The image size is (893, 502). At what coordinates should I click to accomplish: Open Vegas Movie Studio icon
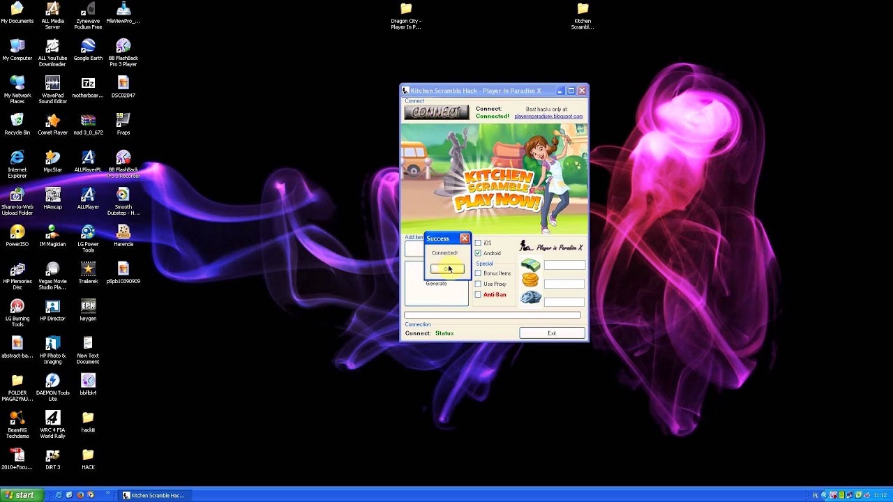pos(52,276)
